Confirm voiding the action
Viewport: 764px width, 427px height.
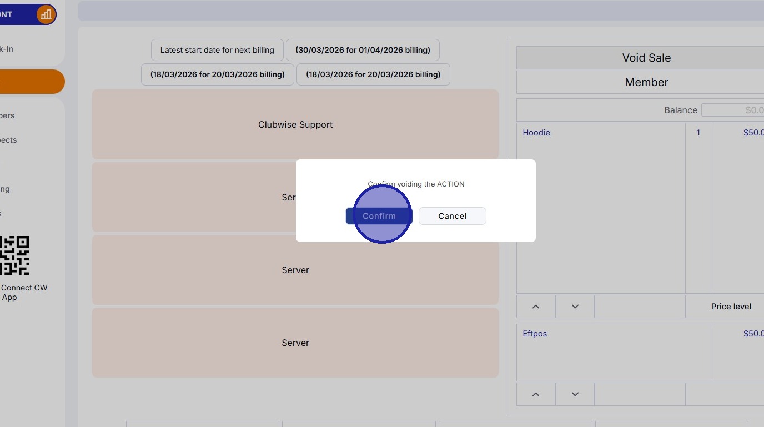pos(379,216)
